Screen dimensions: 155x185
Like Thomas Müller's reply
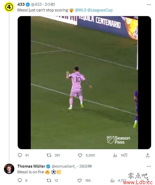click(79, 180)
